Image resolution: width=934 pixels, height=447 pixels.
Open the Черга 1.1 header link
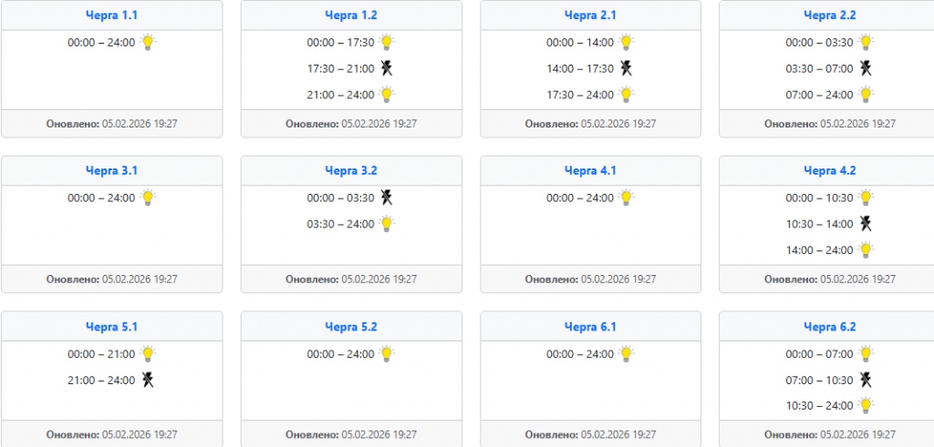[x=111, y=15]
